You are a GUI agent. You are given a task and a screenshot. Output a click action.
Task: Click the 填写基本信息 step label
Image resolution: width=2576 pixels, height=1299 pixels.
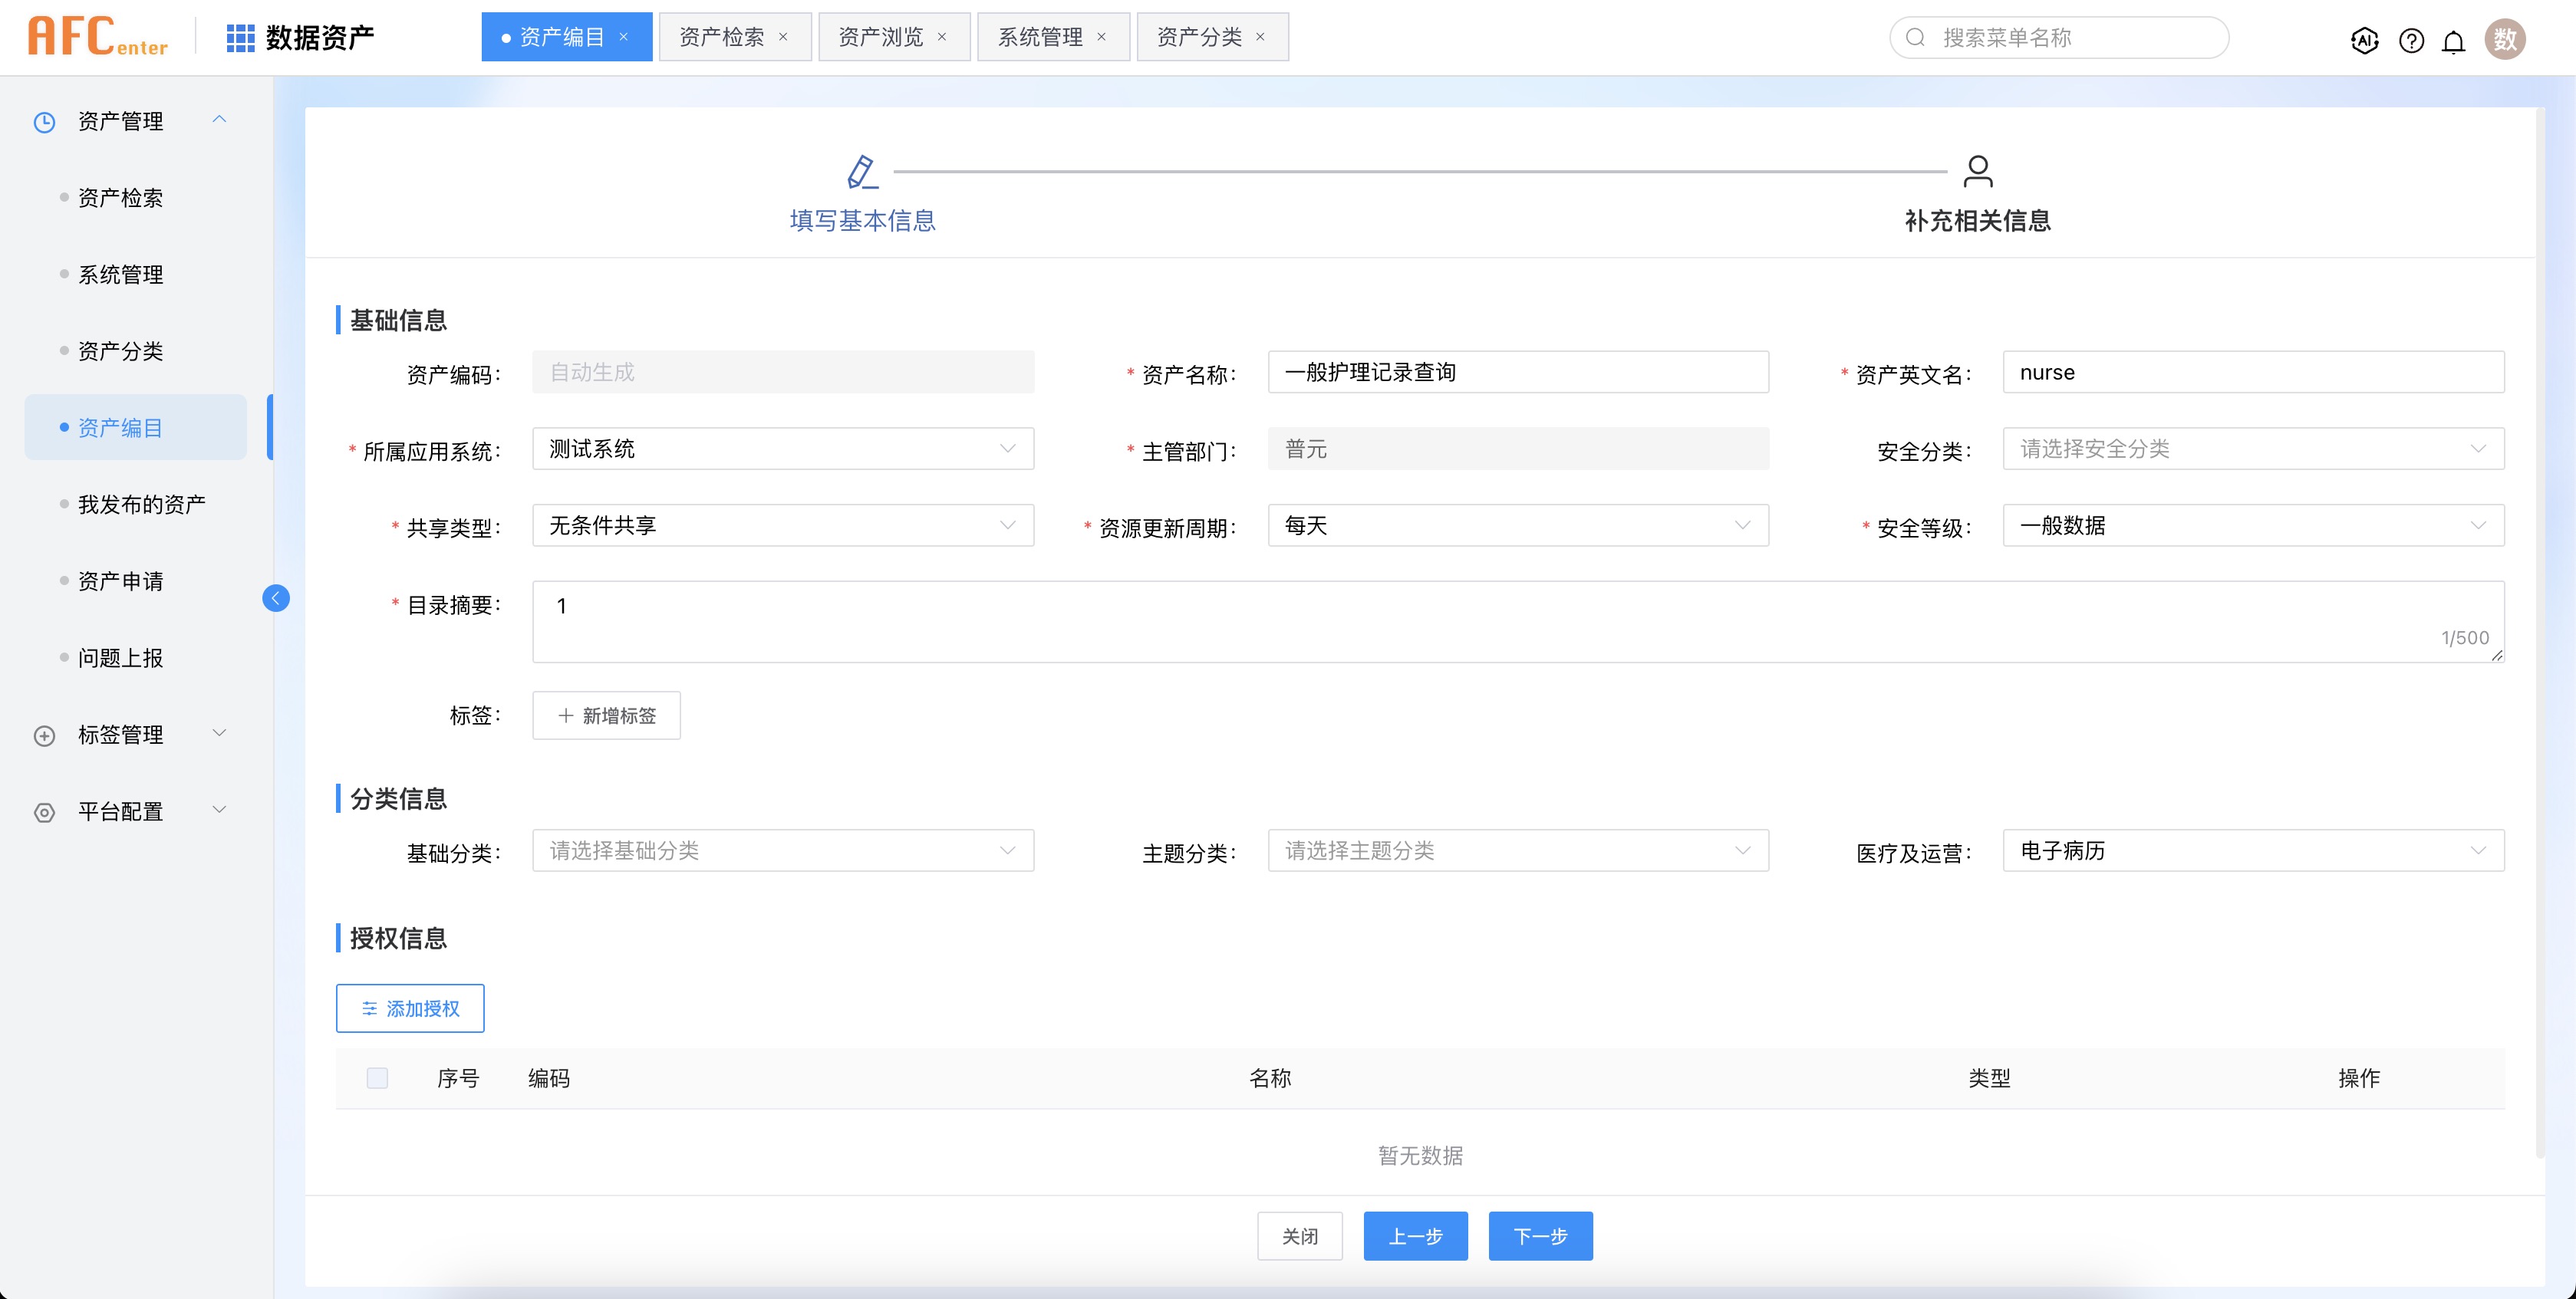coord(862,221)
